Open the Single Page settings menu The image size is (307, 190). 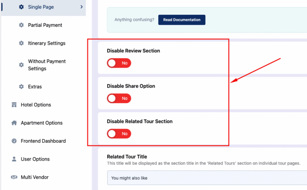[43, 7]
